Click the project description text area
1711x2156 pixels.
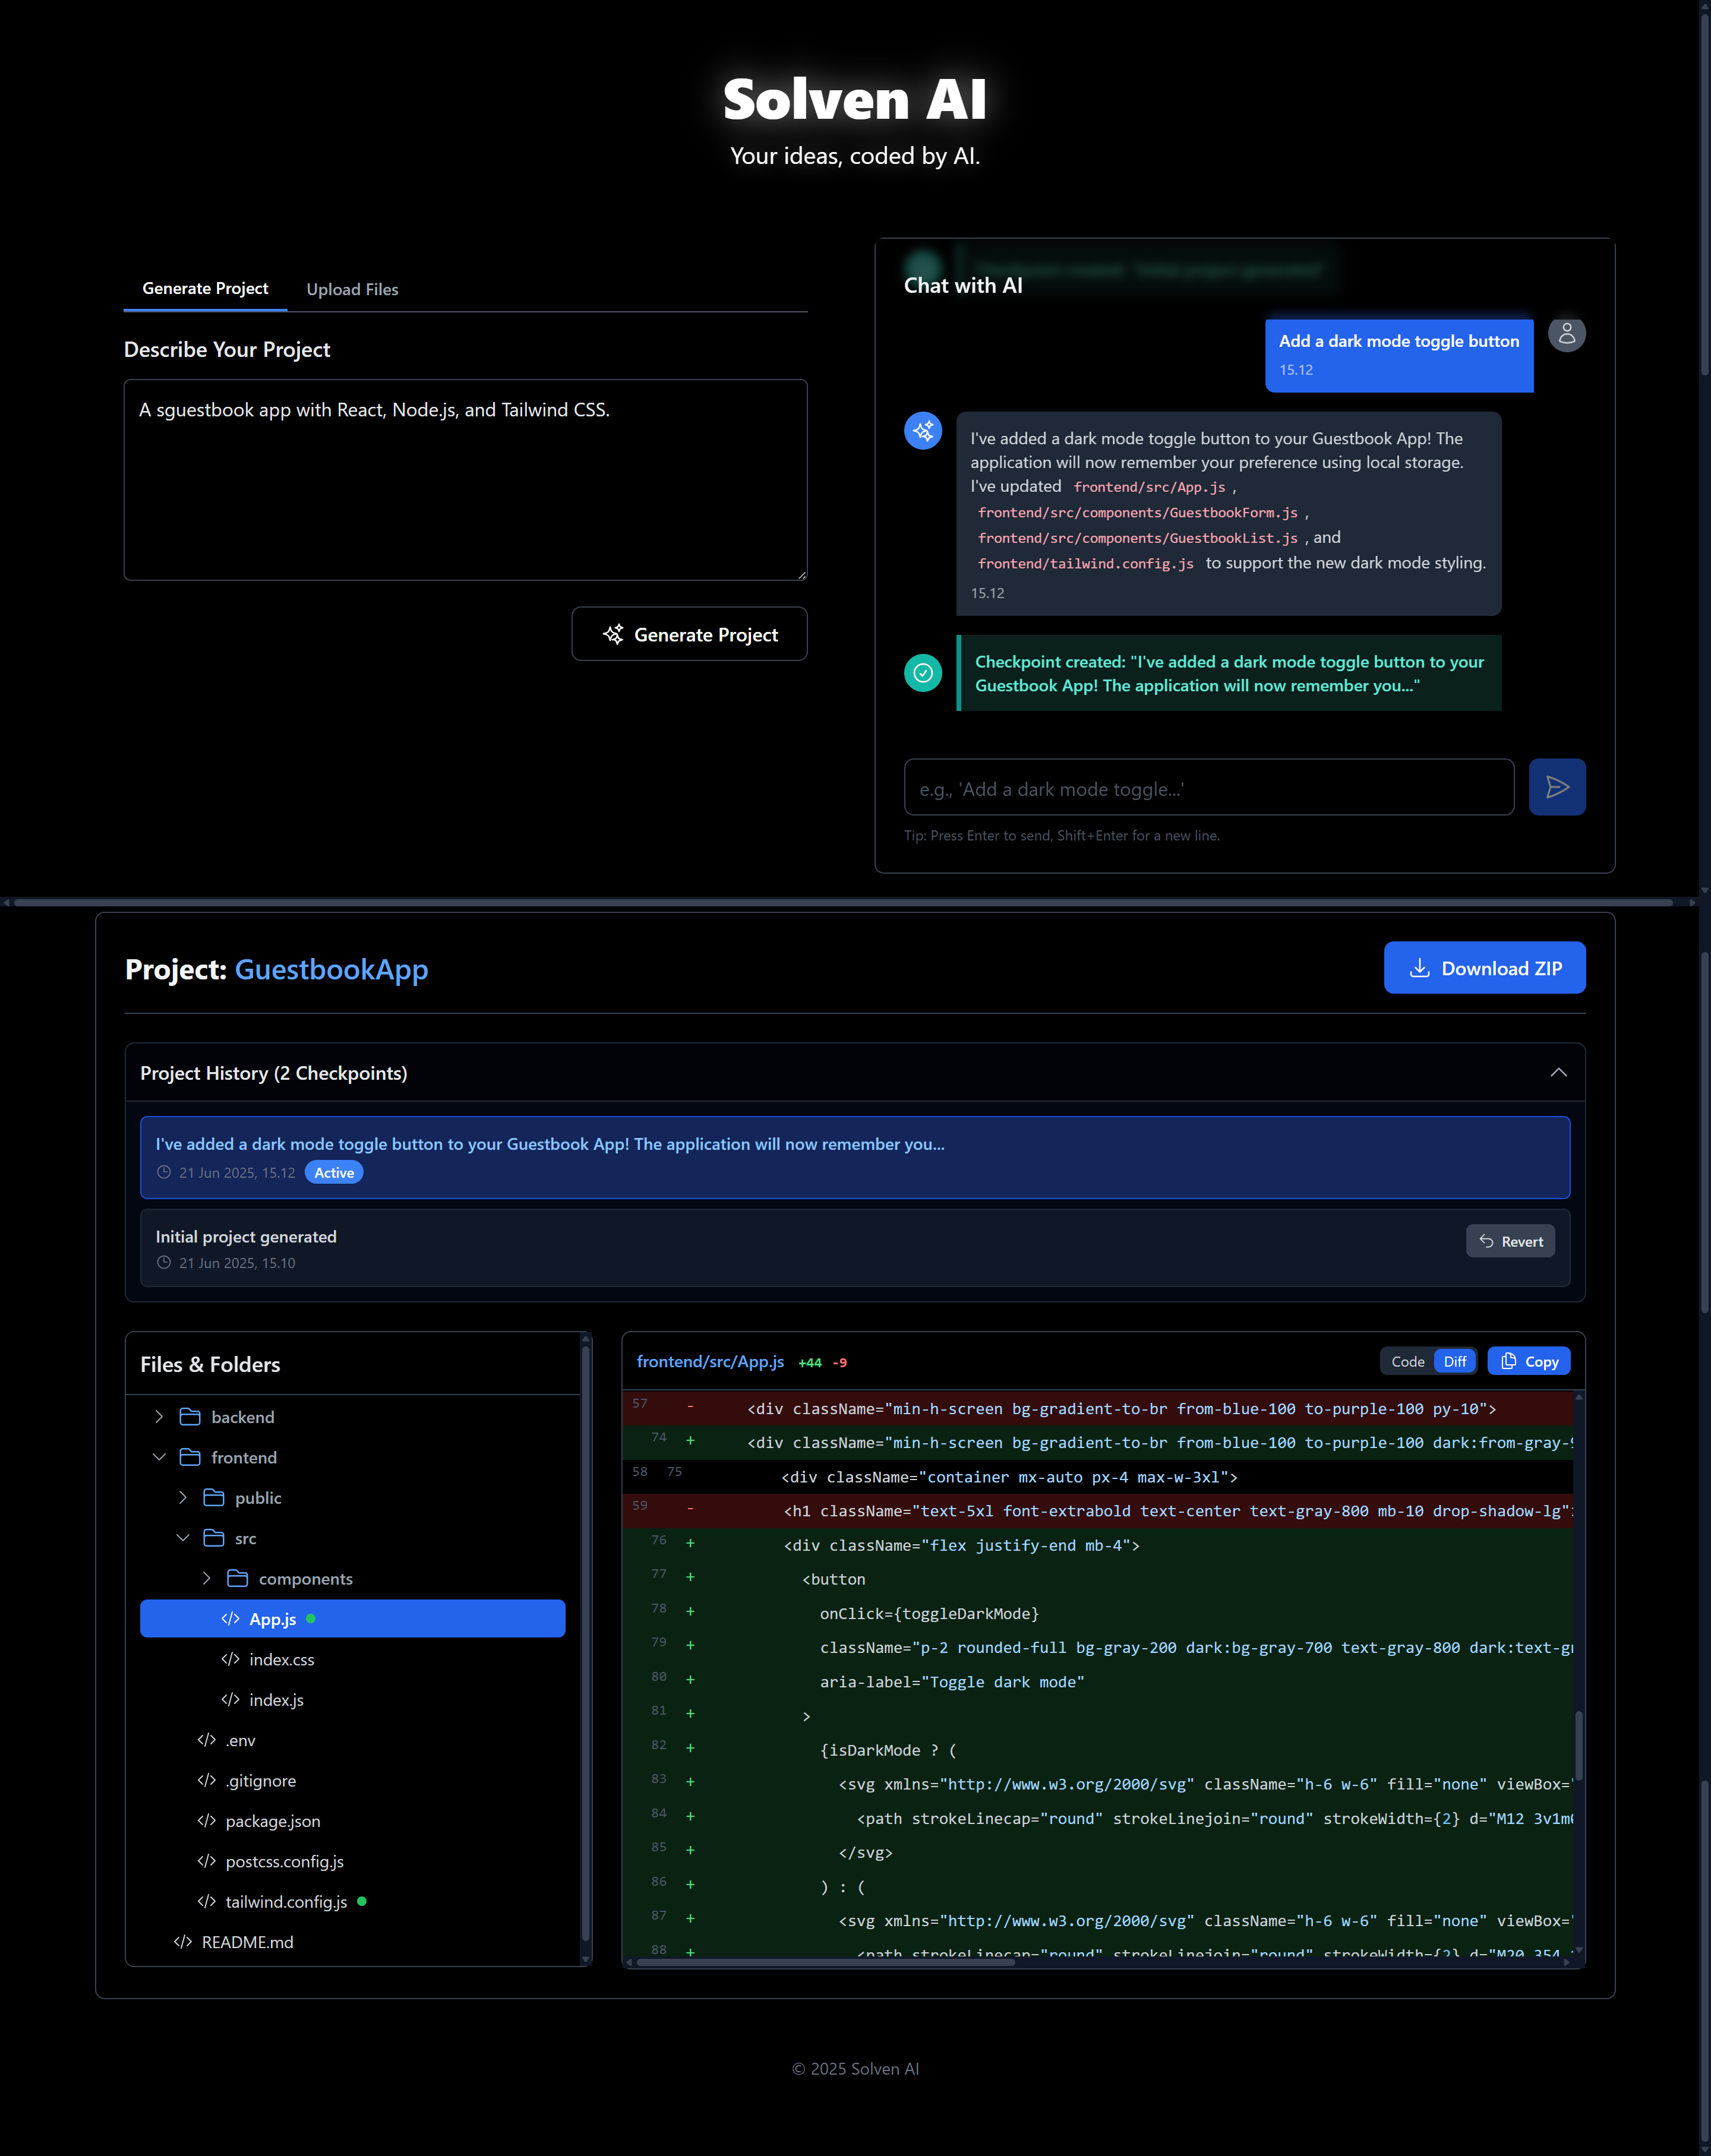click(465, 479)
